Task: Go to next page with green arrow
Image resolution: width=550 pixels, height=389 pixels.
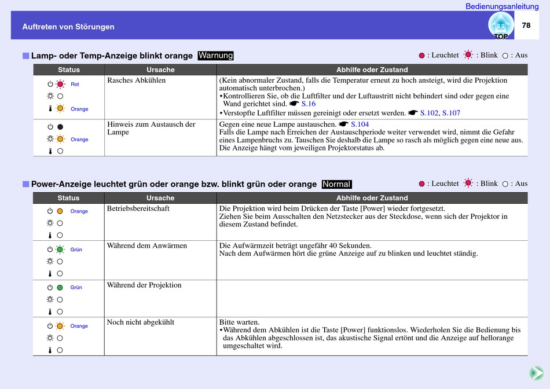Action: 537,373
